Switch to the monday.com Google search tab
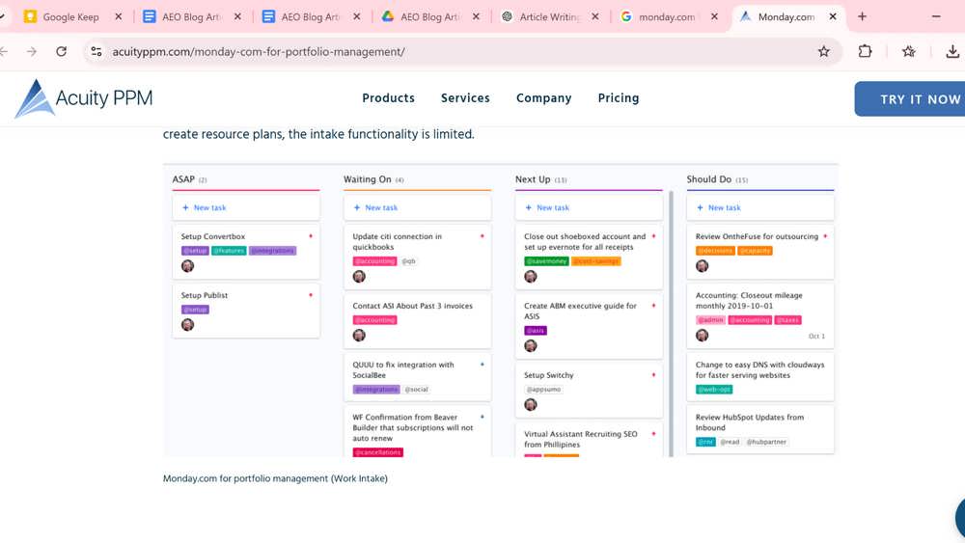The height and width of the screenshot is (543, 965). 667,16
